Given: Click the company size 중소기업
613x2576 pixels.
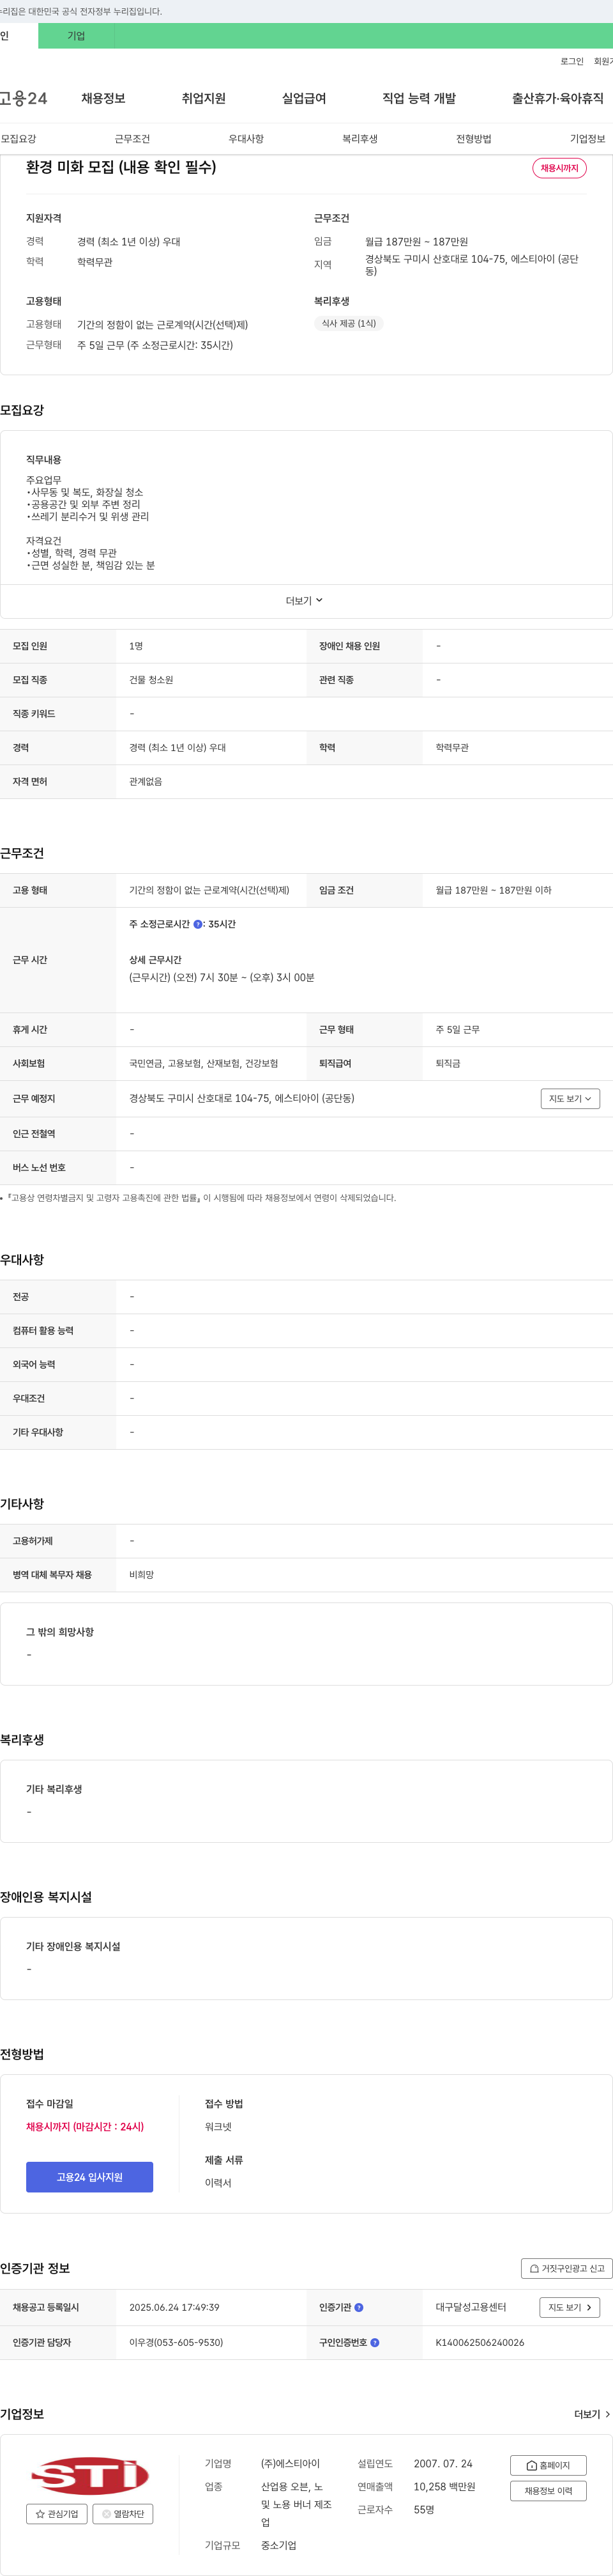Looking at the screenshot, I should tap(278, 2545).
